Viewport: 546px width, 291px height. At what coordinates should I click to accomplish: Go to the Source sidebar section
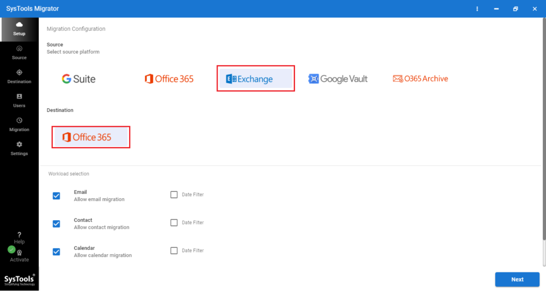(x=19, y=48)
